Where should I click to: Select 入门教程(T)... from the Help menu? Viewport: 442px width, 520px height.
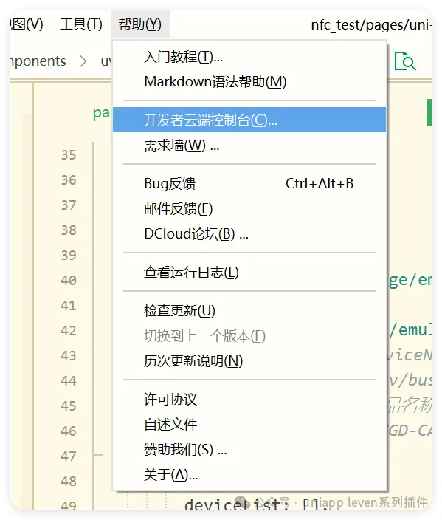coord(249,57)
